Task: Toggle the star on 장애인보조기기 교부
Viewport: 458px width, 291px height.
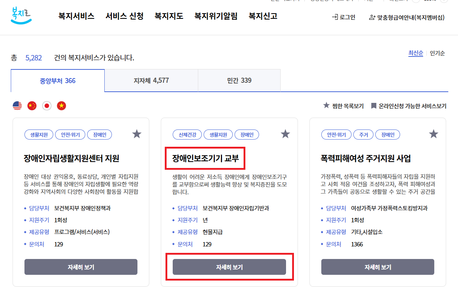Action: [x=285, y=134]
